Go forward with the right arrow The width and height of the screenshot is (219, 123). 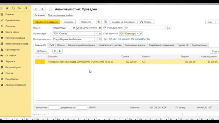42,9
